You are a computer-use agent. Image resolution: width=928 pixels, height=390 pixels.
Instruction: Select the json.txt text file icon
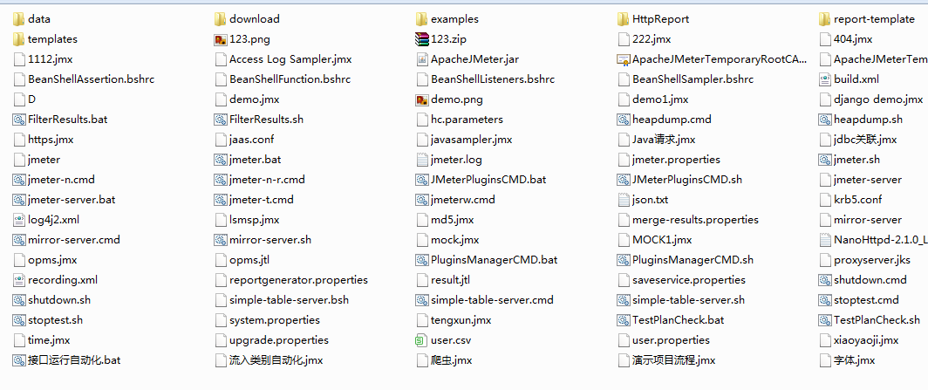point(623,200)
